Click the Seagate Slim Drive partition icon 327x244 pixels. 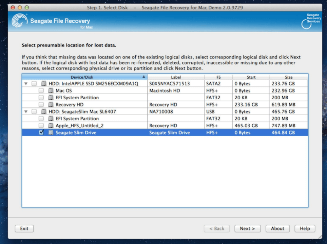click(51, 133)
